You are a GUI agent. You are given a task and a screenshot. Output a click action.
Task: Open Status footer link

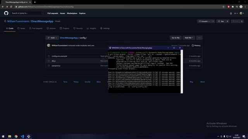tap(99, 82)
